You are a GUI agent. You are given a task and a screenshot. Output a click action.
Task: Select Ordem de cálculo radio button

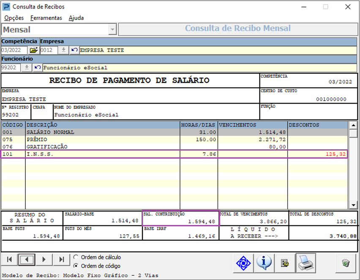point(76,257)
